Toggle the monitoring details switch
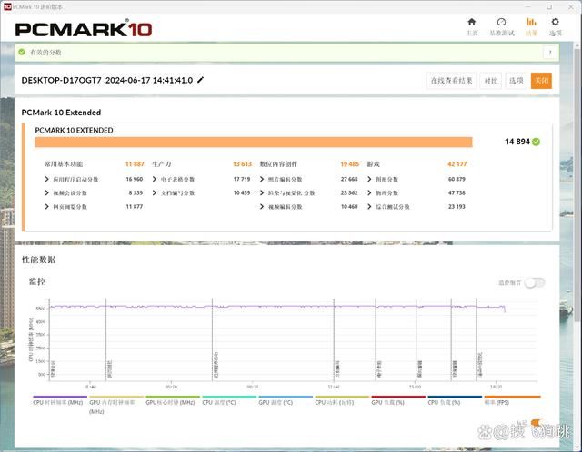Image resolution: width=582 pixels, height=452 pixels. pos(535,283)
